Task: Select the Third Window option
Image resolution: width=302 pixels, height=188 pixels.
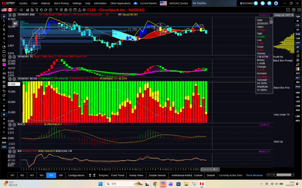Action: tap(254, 175)
